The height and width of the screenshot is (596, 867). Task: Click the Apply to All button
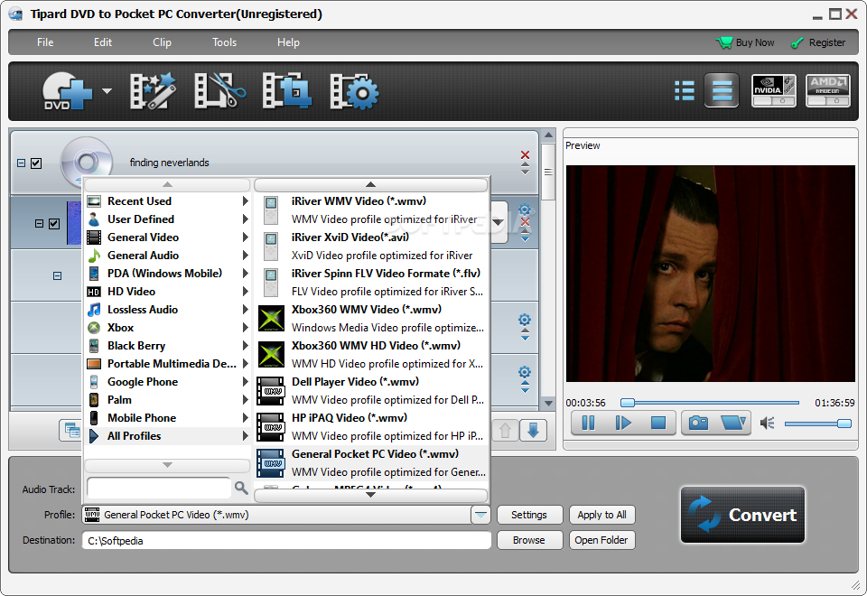(x=601, y=515)
